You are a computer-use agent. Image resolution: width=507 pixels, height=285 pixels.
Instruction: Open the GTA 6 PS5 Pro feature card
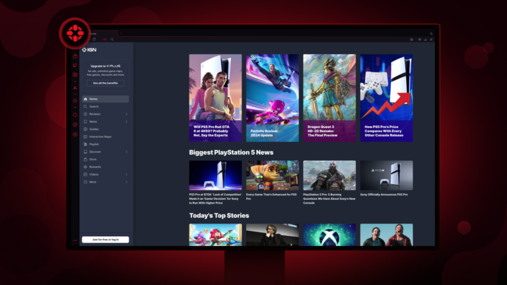215,98
